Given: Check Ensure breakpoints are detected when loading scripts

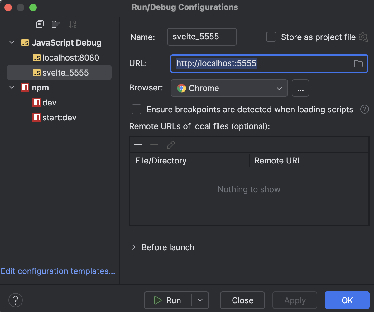Looking at the screenshot, I should 136,109.
